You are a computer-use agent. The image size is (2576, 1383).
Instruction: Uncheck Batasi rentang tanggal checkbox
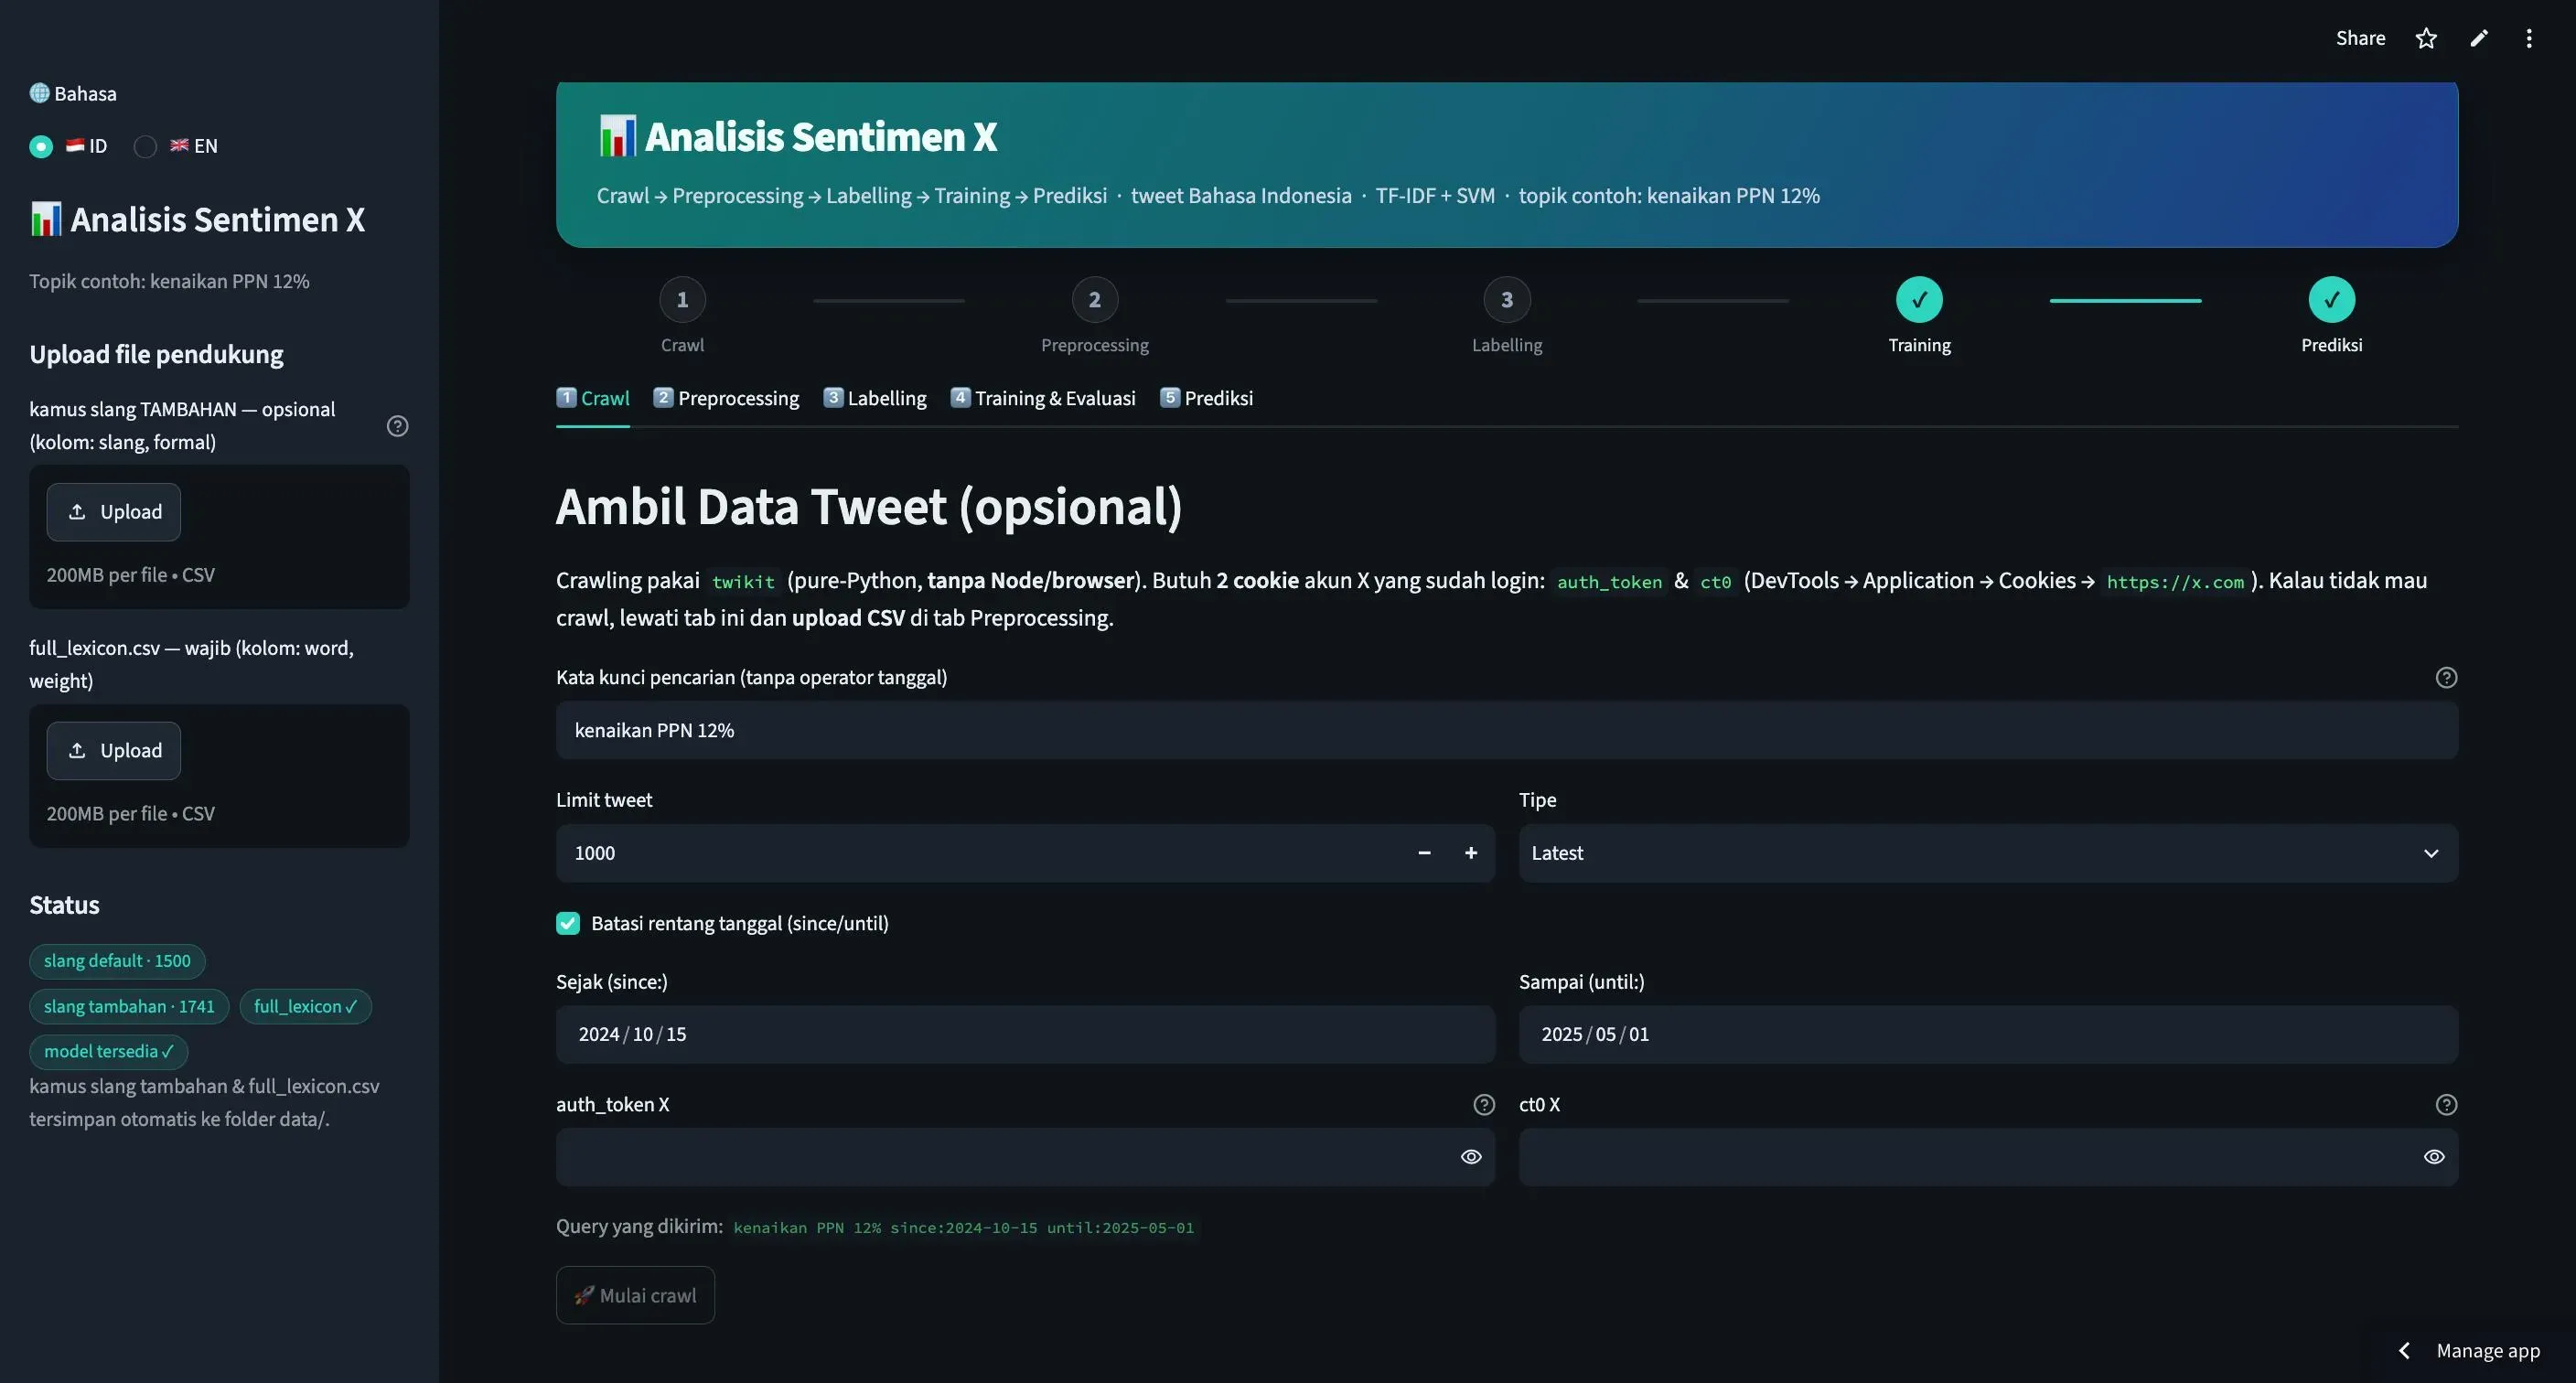tap(568, 924)
